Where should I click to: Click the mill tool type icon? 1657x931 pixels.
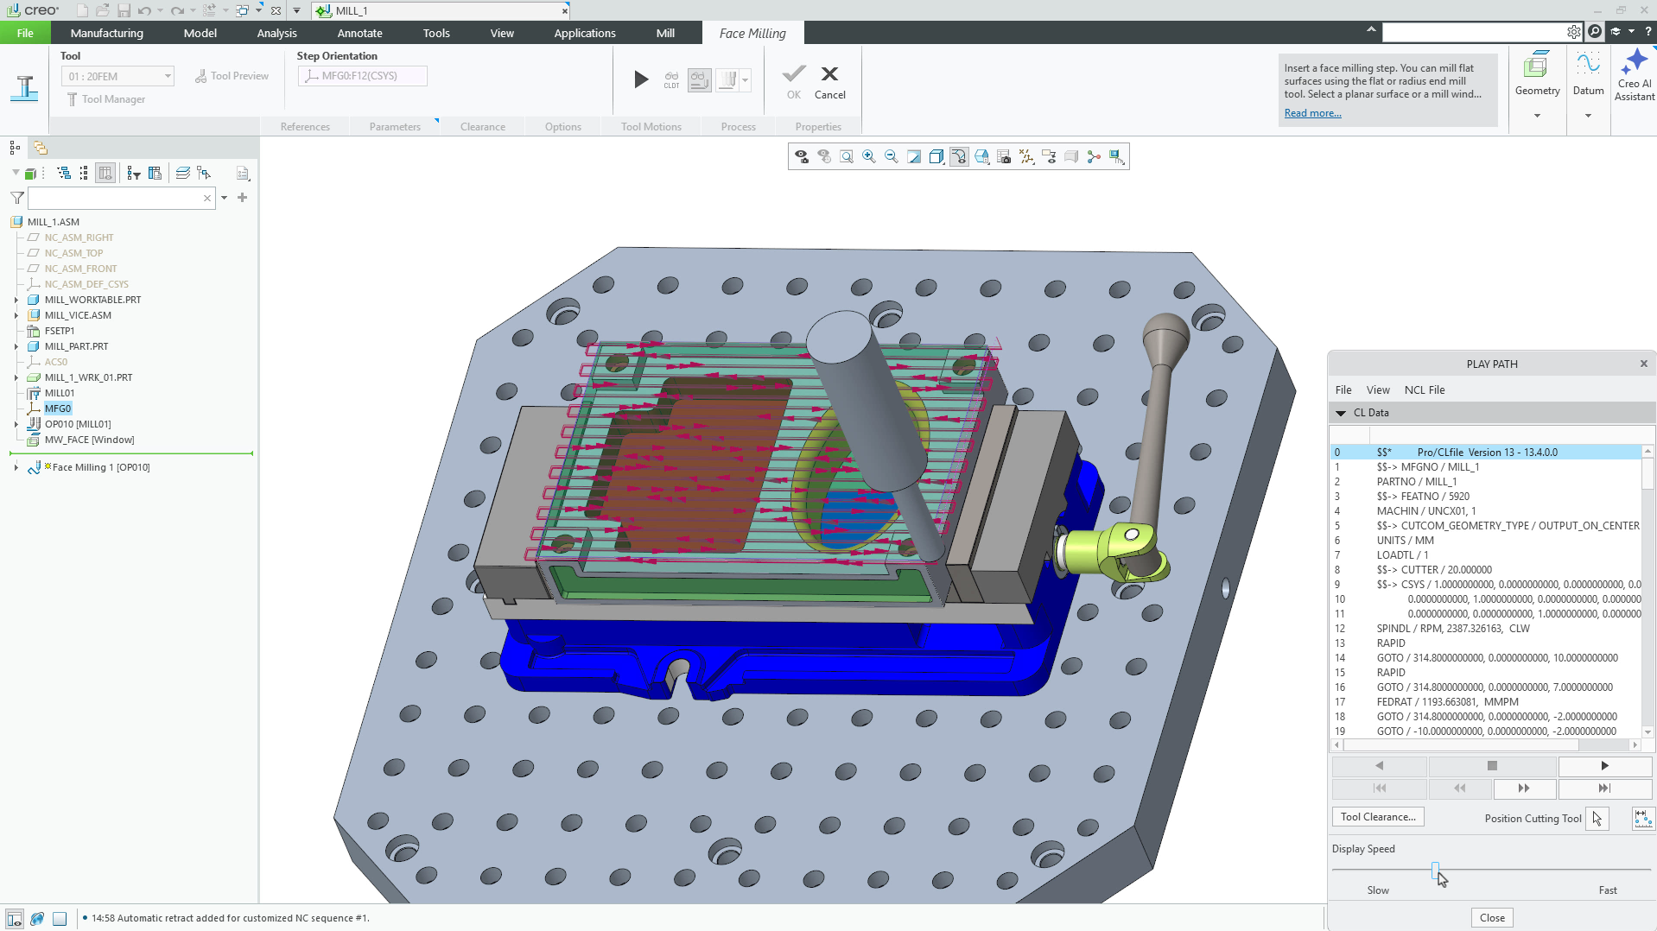click(25, 88)
